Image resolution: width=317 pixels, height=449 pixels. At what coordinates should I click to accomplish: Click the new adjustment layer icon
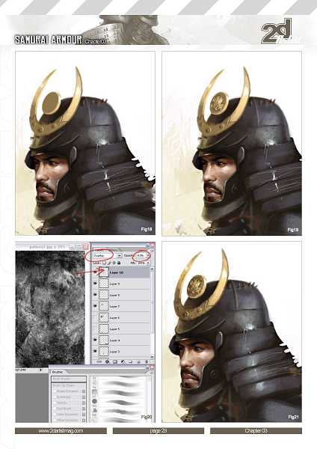(x=123, y=362)
